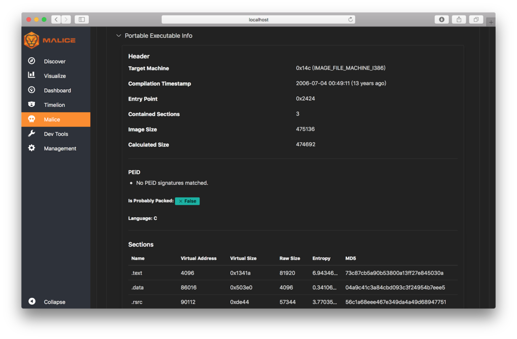Click the Collapse label in the sidebar
Image resolution: width=517 pixels, height=339 pixels.
[55, 302]
